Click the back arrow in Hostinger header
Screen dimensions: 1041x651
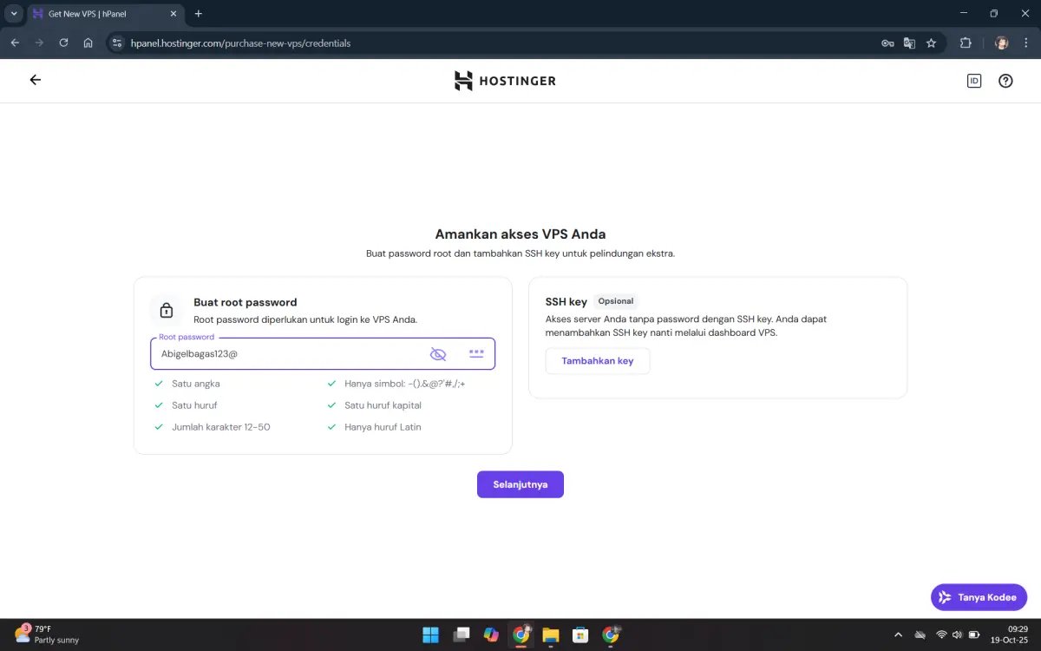tap(36, 80)
